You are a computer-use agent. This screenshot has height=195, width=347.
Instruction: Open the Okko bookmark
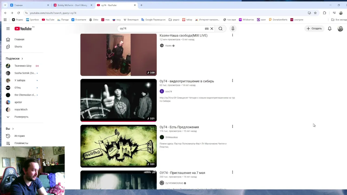[x=94, y=20]
